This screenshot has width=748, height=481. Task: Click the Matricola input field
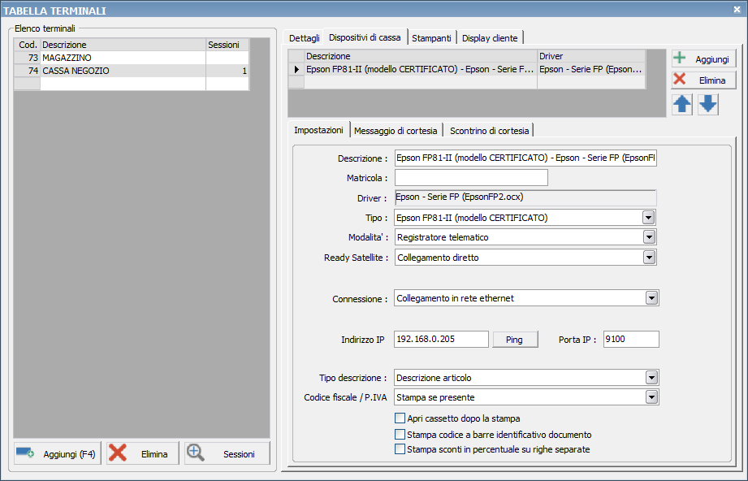470,178
